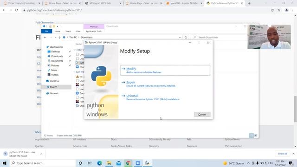Open the Mail app from the taskbar
This screenshot has width=297, height=167.
click(x=119, y=163)
